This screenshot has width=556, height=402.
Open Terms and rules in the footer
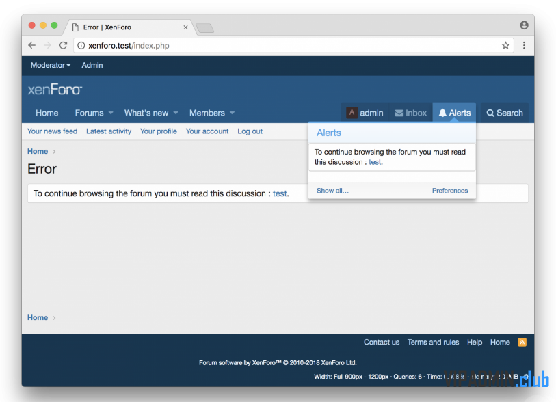(x=433, y=342)
